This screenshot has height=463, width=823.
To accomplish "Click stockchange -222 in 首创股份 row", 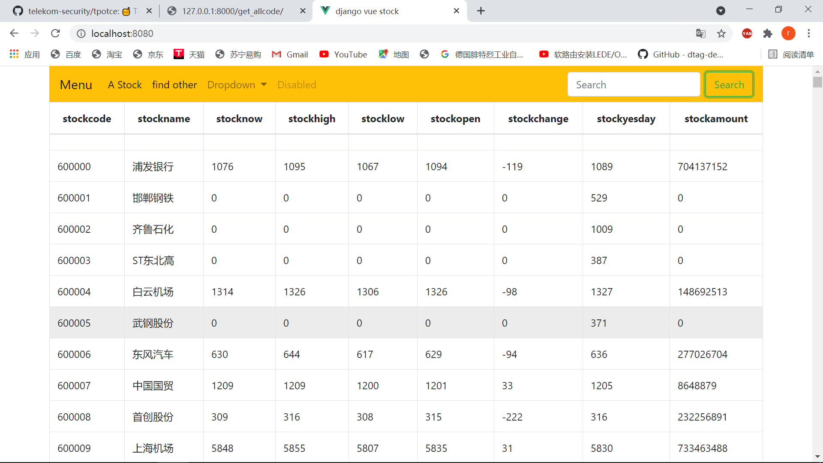I will 512,417.
